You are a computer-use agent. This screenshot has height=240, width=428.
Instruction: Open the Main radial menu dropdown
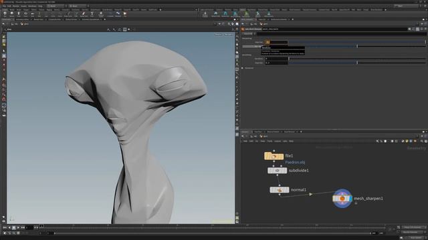(x=79, y=6)
